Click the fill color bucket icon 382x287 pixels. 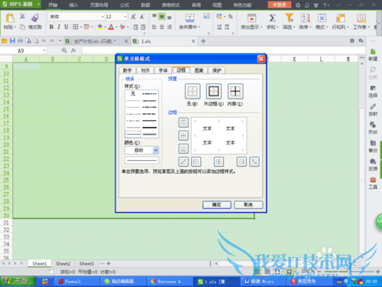tap(100, 27)
